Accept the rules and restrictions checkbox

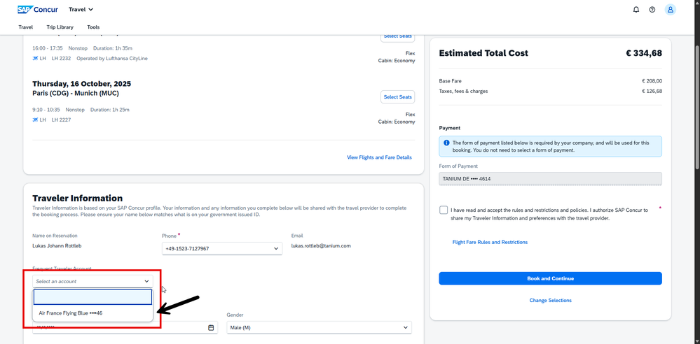click(444, 210)
